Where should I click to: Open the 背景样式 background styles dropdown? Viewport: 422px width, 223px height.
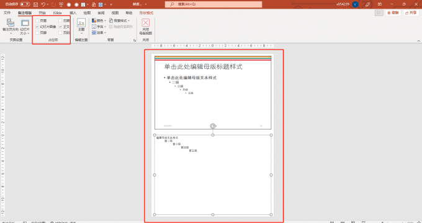coord(120,20)
